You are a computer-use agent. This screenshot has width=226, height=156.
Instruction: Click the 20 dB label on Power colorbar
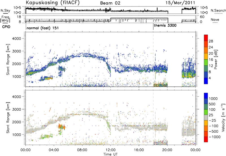211,54
